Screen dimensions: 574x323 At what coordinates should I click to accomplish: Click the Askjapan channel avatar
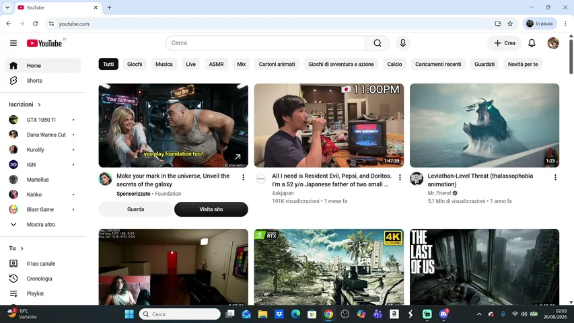click(260, 179)
